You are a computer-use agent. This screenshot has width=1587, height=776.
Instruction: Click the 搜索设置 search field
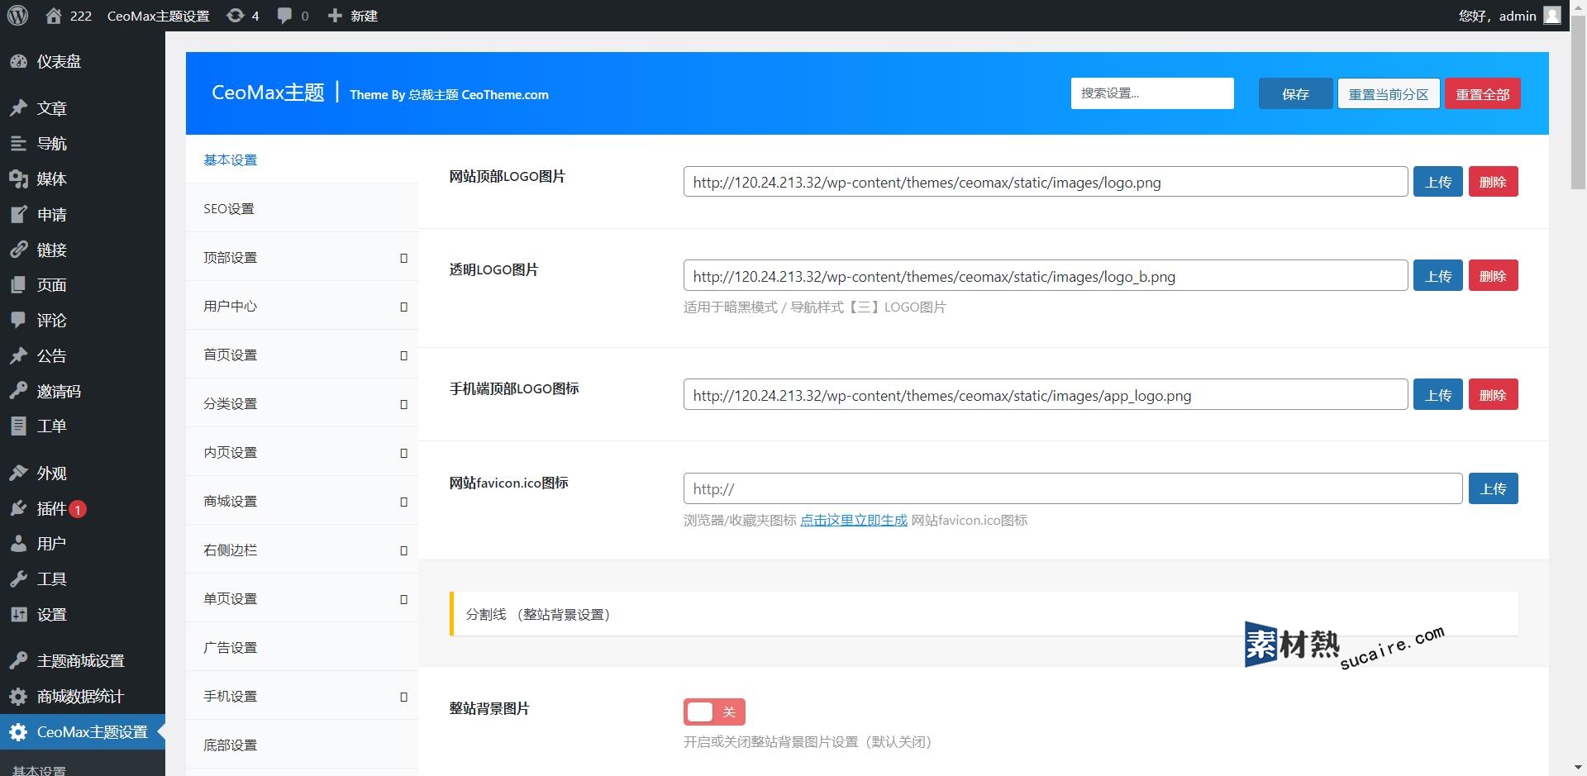pyautogui.click(x=1152, y=93)
